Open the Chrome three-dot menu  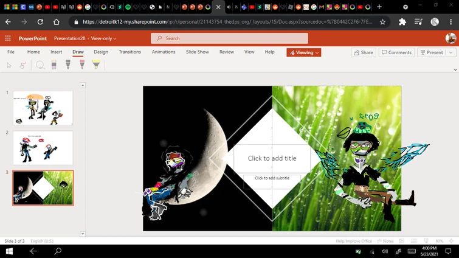[x=451, y=22]
